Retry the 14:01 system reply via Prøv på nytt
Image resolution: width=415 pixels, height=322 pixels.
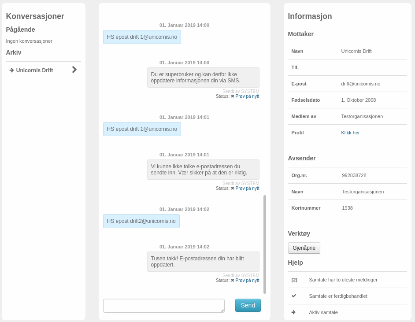coord(247,189)
